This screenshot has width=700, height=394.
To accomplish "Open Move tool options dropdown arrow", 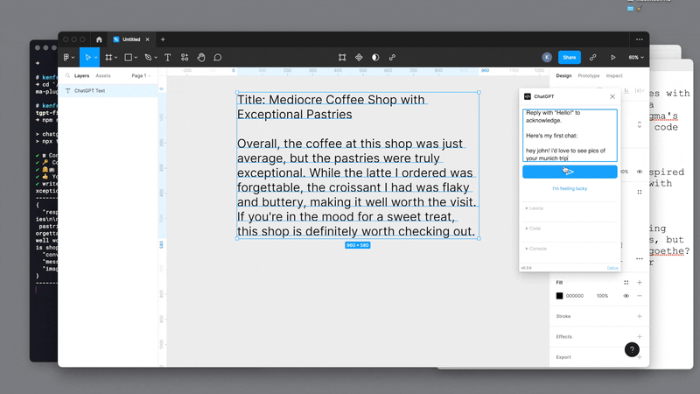I will coord(95,58).
